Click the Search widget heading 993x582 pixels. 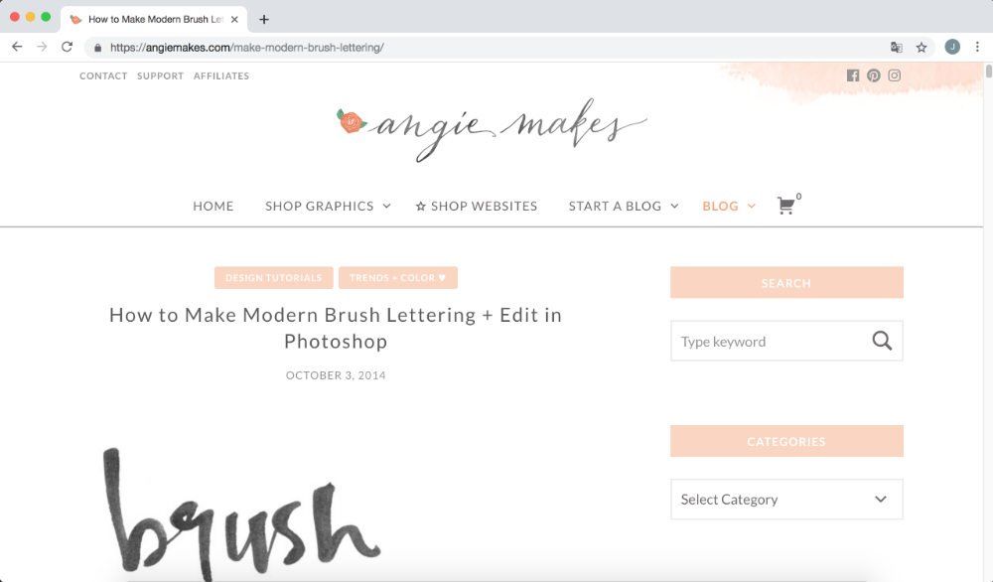pyautogui.click(x=786, y=282)
